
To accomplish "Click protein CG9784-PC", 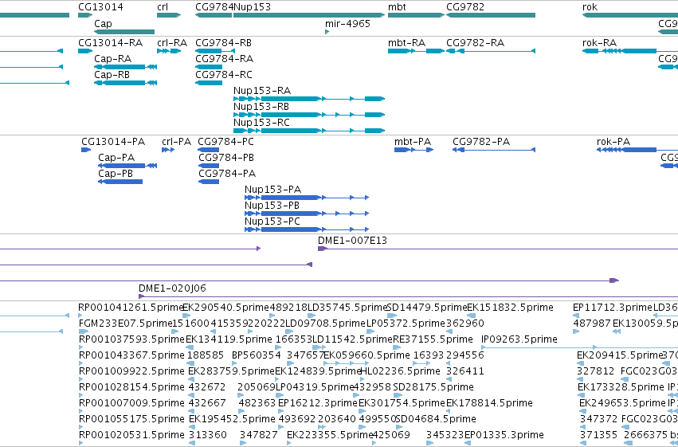I will tap(209, 150).
